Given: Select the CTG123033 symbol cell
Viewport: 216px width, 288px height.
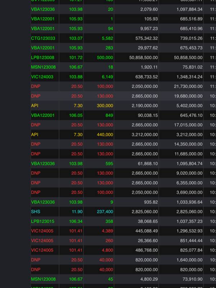Looking at the screenshot, I should pos(43,38).
